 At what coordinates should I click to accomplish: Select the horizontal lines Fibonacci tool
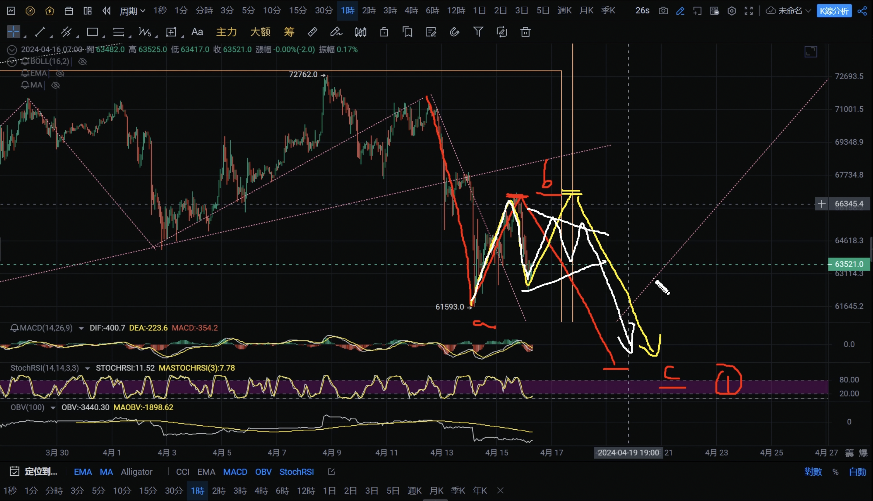119,32
